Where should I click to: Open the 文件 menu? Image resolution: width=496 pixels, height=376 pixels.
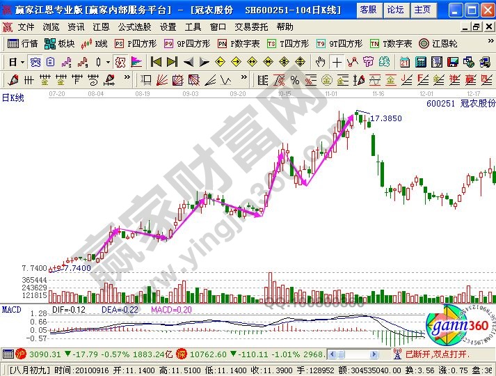(26, 27)
